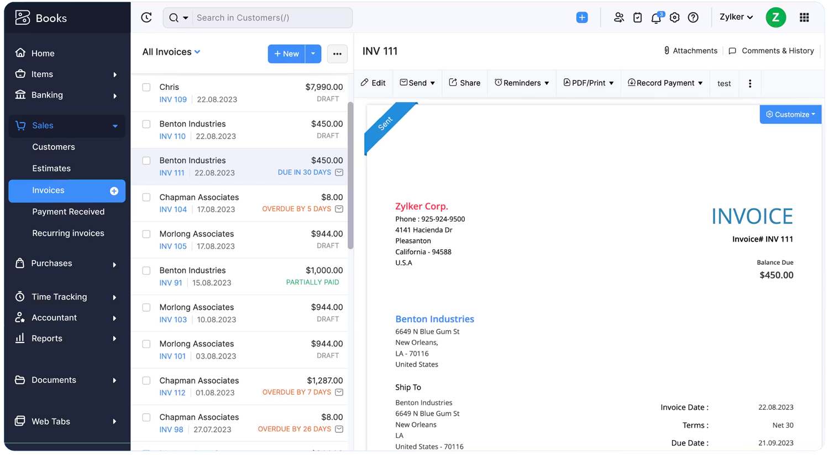Click the plus icon beside Invoices in sidebar

click(x=114, y=191)
